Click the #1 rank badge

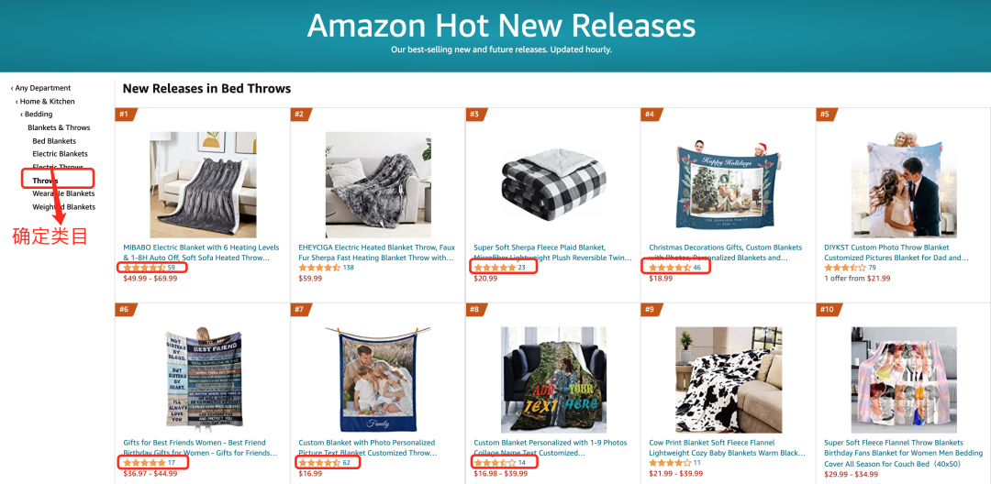coord(124,115)
